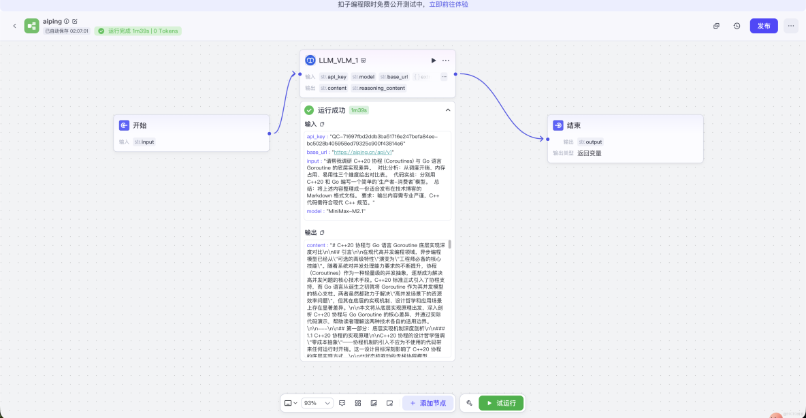The image size is (806, 418).
Task: Expand hidden input parameters on LLM_VLM_1
Action: [x=444, y=76]
